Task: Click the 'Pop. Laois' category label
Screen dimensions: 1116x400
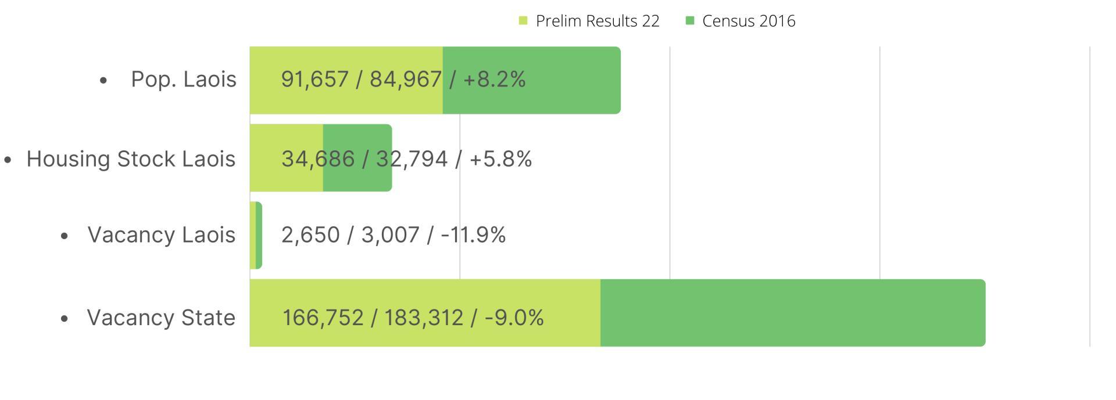Action: coord(183,79)
